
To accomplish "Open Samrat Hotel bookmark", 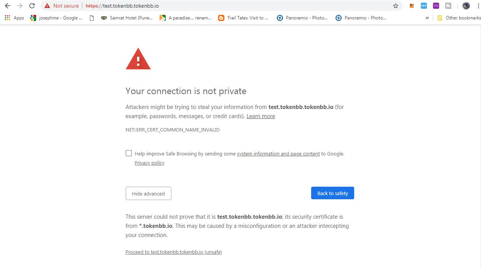I will pos(127,18).
